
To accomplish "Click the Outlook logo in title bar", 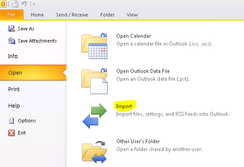I will 3,4.
